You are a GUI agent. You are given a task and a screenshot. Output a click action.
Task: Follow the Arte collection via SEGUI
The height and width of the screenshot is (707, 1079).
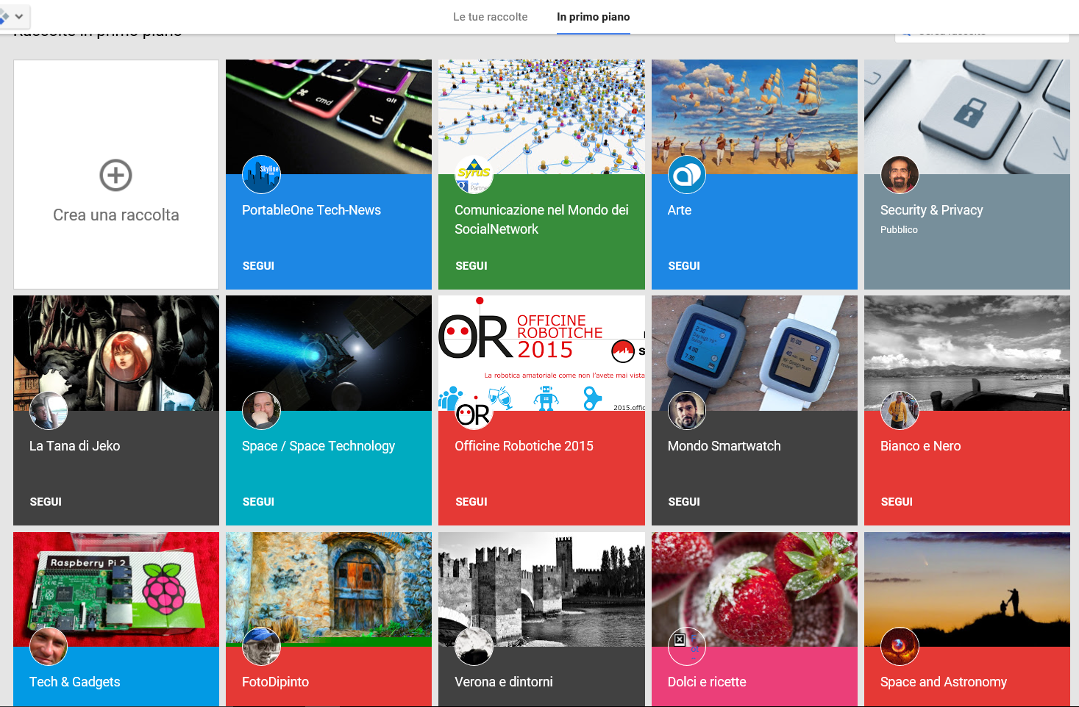(x=684, y=266)
